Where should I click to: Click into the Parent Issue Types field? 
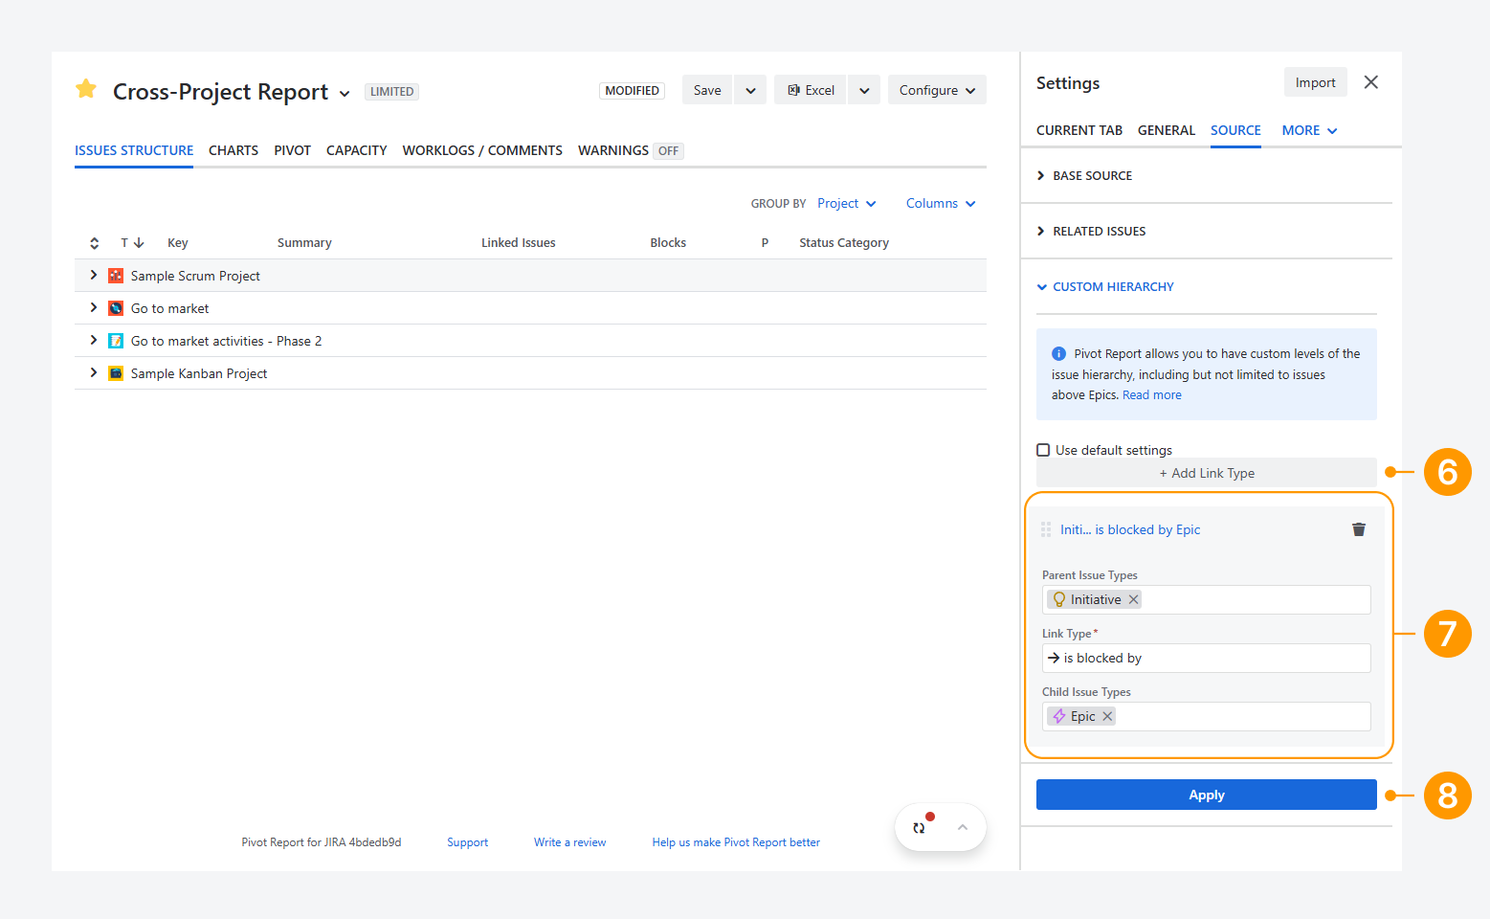pyautogui.click(x=1207, y=599)
